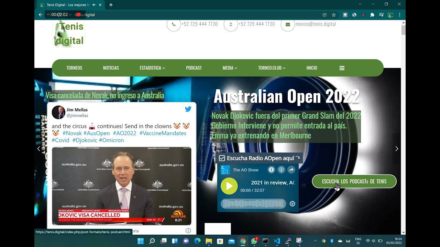Screen dimensions: 440x247
Task: Click the #Djokovic hashtag in tweet
Action: pyautogui.click(x=85, y=140)
